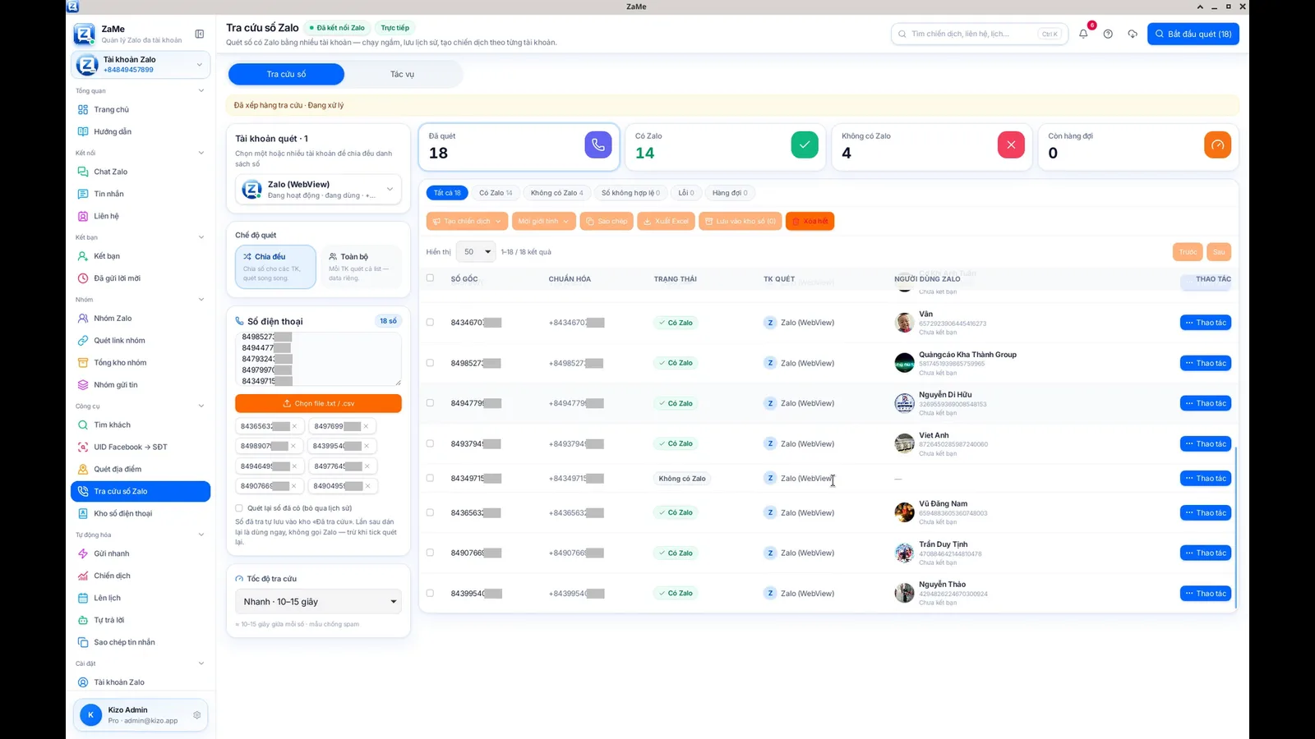This screenshot has height=739, width=1315.
Task: Click the Bắt đầu quét (18) button
Action: pos(1193,34)
